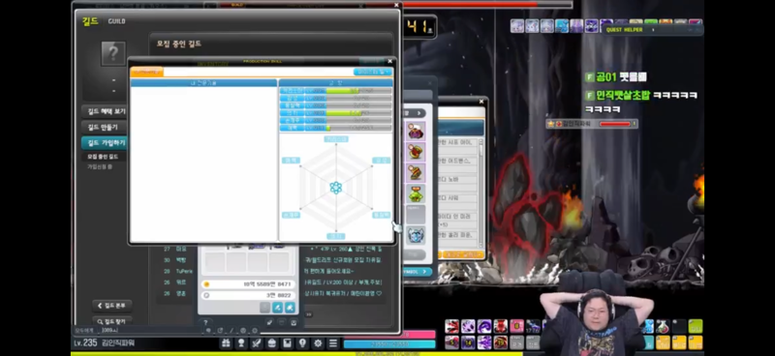Click the first green trait progress bar
The width and height of the screenshot is (775, 356).
(343, 91)
